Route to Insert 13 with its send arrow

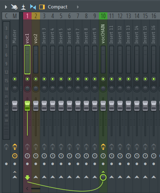(128, 177)
